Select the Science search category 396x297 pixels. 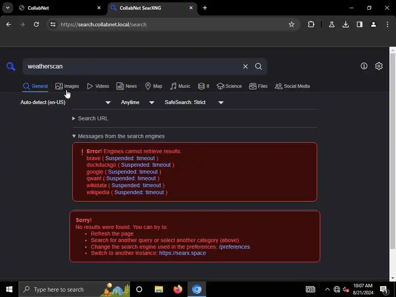click(229, 86)
